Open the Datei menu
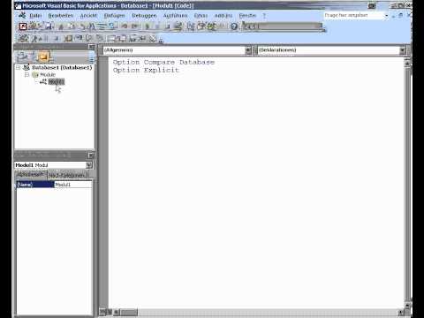 [35, 16]
